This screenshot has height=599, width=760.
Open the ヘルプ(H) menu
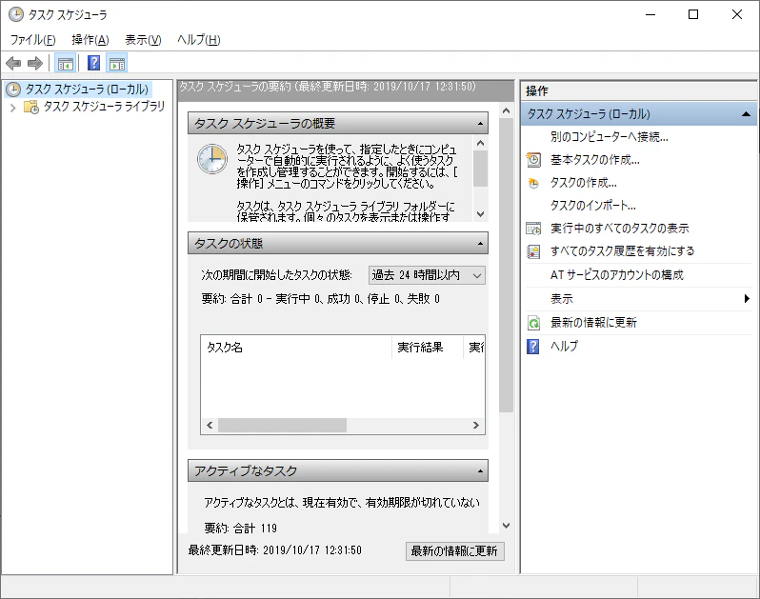point(199,40)
